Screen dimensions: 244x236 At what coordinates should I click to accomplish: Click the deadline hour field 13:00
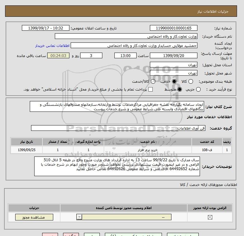(125, 55)
